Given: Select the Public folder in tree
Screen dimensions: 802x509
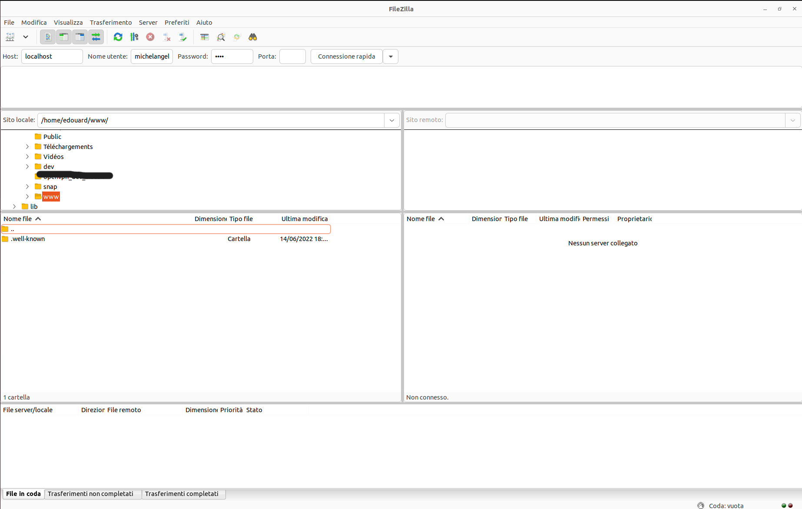Looking at the screenshot, I should click(52, 137).
